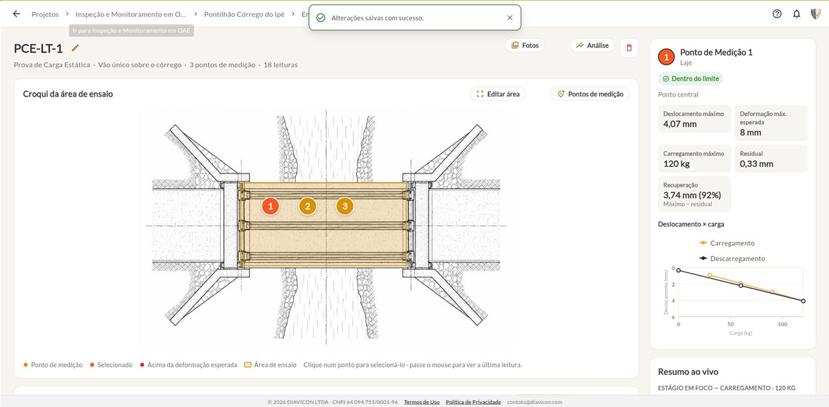
Task: Click the 'Prova de Carga Estática' subtitle text
Action: (x=52, y=65)
